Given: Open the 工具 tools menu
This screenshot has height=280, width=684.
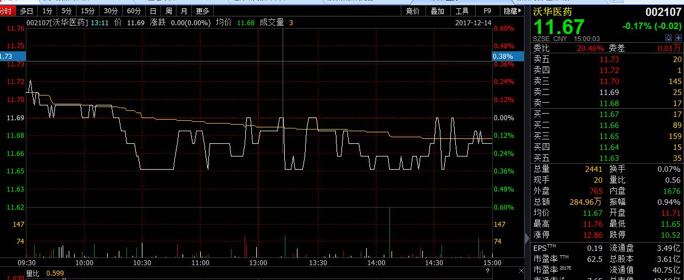Looking at the screenshot, I should [x=462, y=10].
